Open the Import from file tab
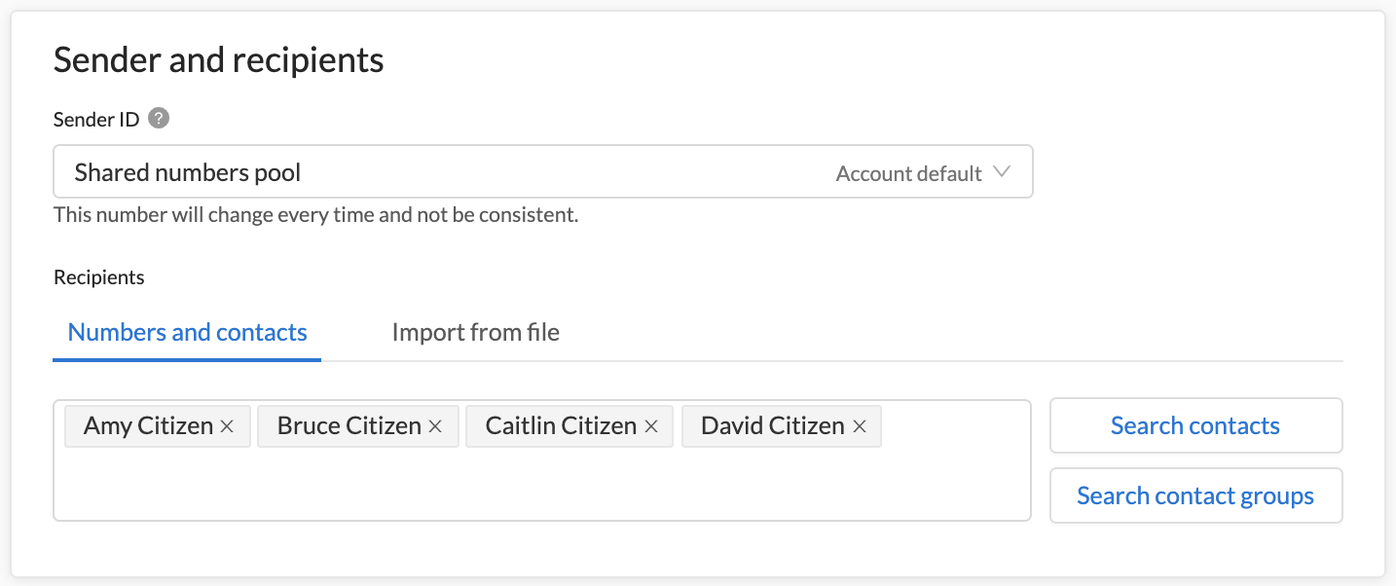 click(475, 333)
